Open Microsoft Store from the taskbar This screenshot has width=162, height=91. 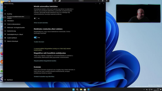(85, 89)
